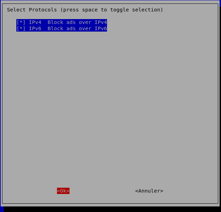The height and width of the screenshot is (212, 221).
Task: Click the word "over" in the IPv6 row
Action: [85, 28]
